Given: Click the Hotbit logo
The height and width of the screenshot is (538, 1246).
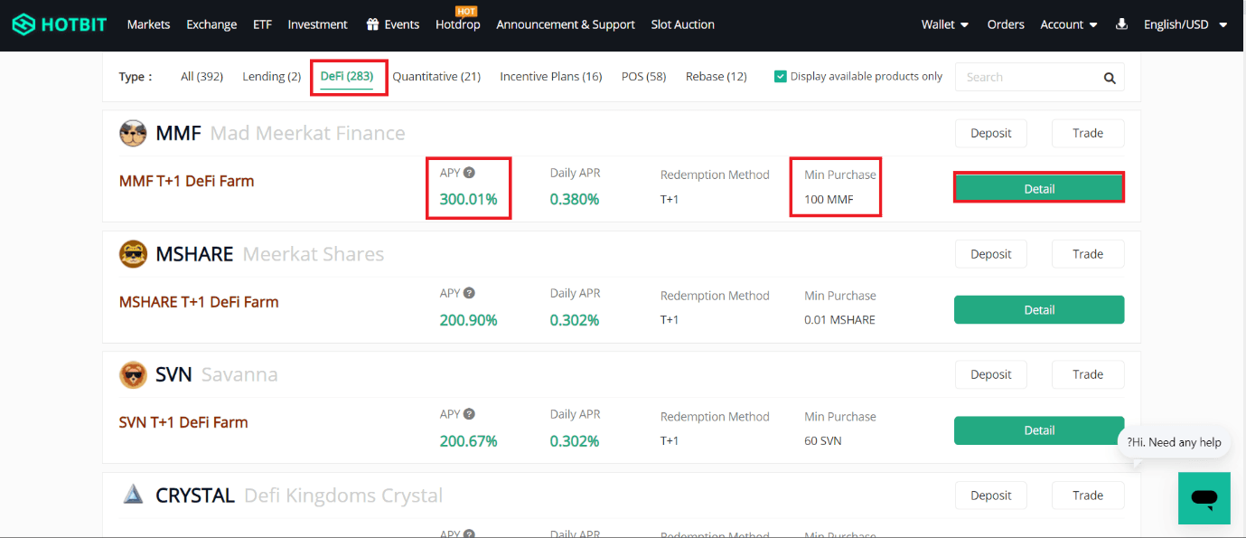Looking at the screenshot, I should pyautogui.click(x=59, y=24).
